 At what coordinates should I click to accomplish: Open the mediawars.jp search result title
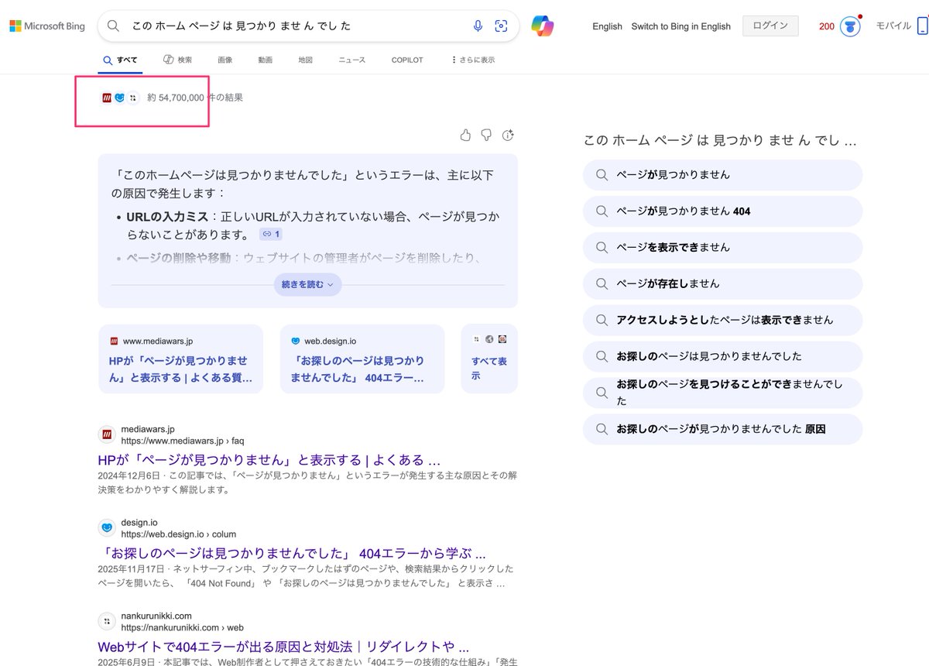(269, 460)
